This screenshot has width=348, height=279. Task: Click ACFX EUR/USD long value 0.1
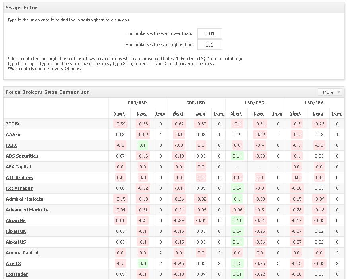142,145
